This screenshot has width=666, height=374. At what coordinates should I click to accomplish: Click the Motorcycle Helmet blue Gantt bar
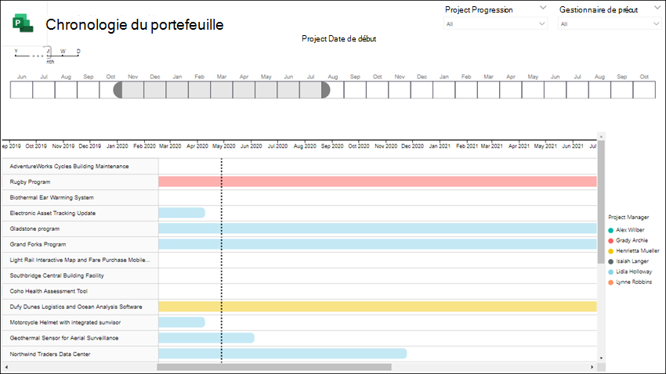[182, 322]
